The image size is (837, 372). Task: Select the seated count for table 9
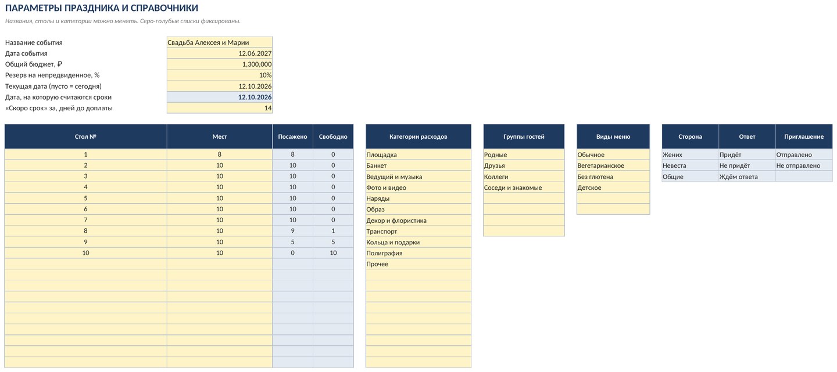[x=292, y=242]
